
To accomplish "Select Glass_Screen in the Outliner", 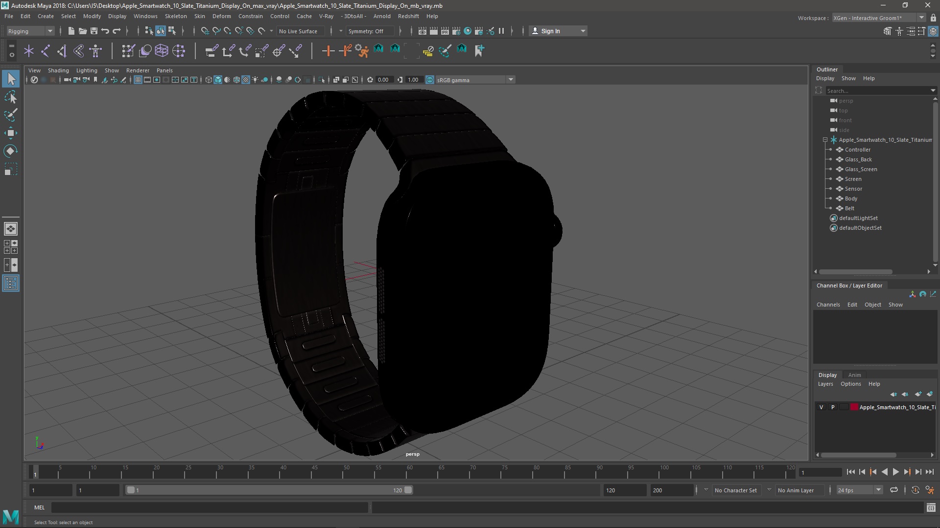I will [861, 169].
